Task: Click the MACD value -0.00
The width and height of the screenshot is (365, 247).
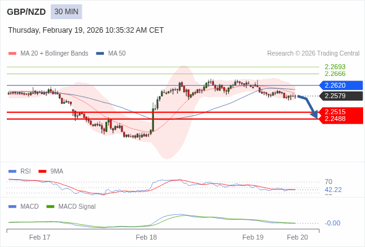Action: pos(332,223)
